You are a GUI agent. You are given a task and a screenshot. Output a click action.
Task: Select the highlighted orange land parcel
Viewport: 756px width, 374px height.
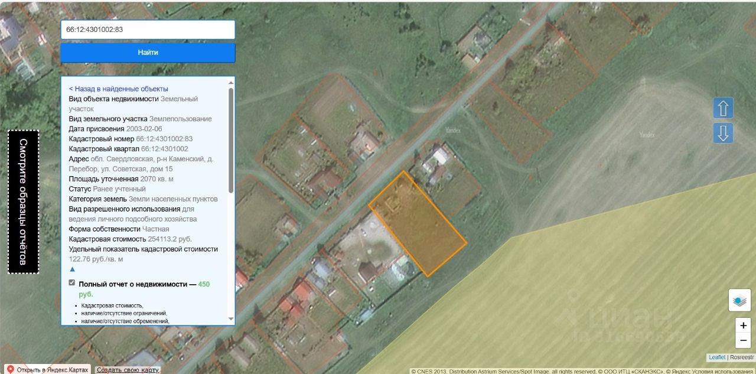(x=418, y=225)
